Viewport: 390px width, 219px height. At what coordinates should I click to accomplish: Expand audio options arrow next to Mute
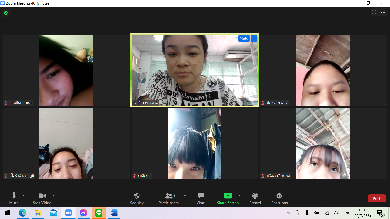pyautogui.click(x=23, y=196)
